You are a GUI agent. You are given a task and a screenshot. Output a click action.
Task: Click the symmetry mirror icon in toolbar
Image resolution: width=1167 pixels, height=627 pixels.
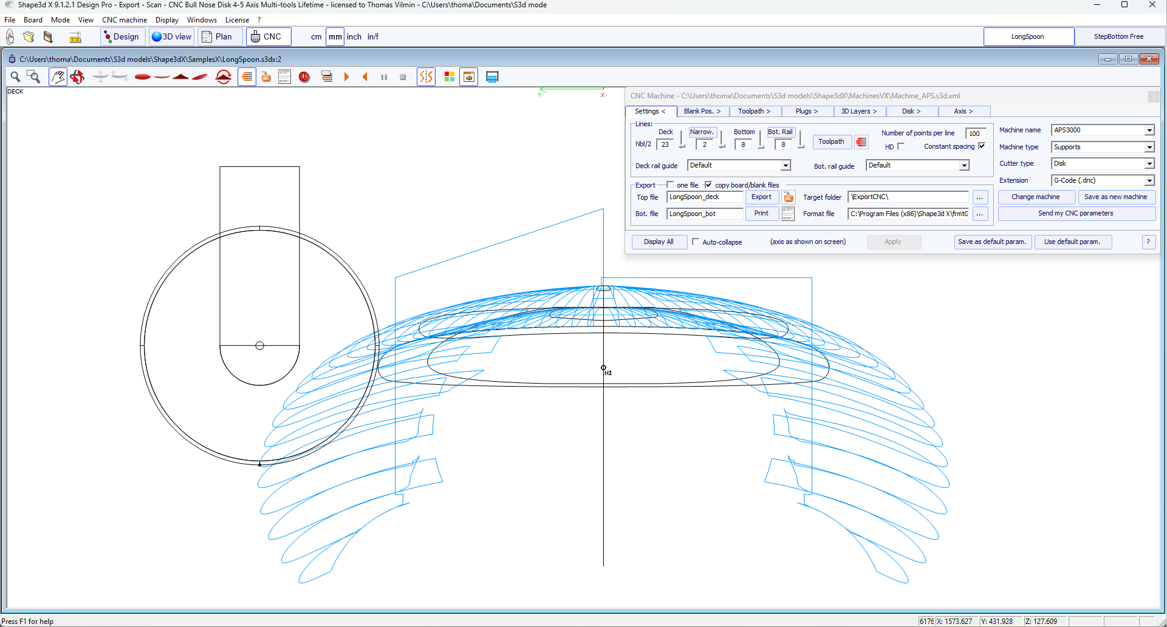coord(426,77)
